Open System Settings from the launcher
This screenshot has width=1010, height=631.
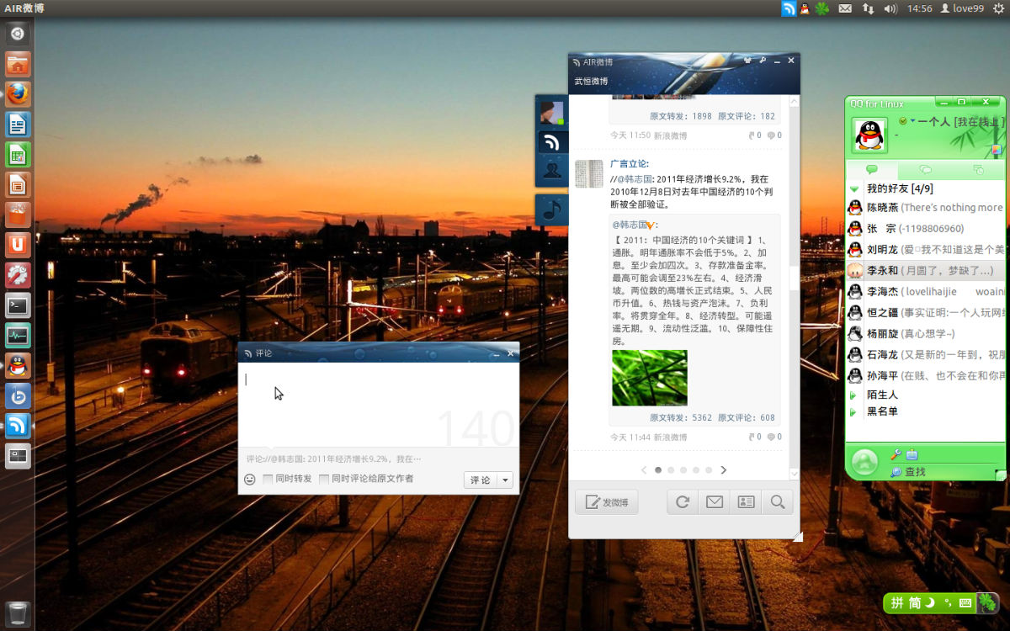pos(19,275)
